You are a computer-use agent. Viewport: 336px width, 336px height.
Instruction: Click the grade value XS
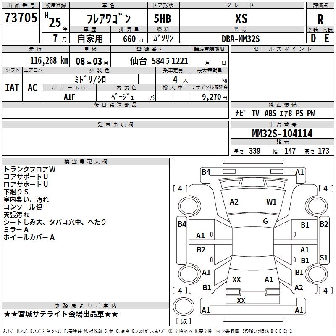point(241,18)
